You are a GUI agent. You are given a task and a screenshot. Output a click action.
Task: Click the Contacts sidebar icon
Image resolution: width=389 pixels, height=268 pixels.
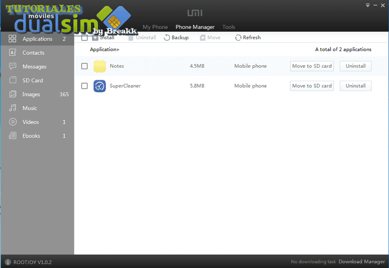[x=13, y=53]
